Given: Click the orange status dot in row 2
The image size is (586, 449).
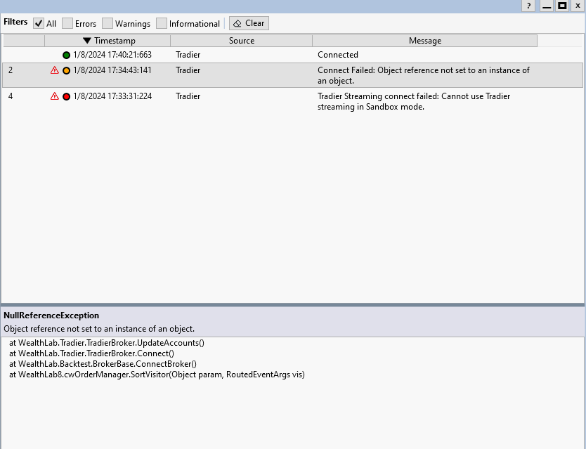Looking at the screenshot, I should point(67,70).
